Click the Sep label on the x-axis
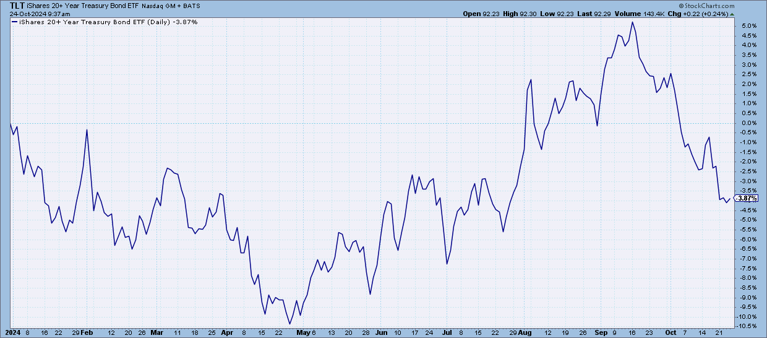This screenshot has width=767, height=338. click(601, 332)
